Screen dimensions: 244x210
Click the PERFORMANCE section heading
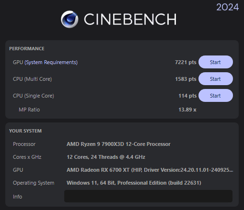point(27,49)
